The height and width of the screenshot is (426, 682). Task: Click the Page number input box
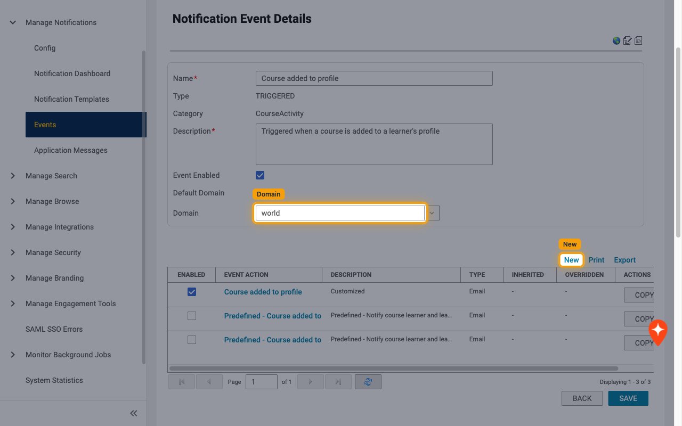(262, 382)
